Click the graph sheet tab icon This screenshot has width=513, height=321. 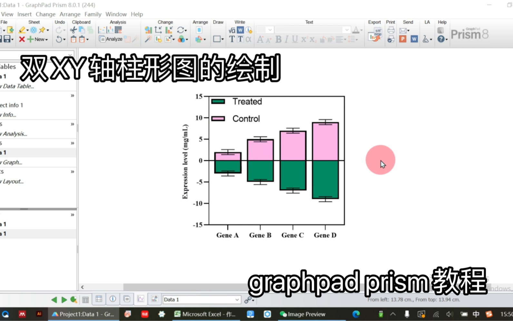141,299
